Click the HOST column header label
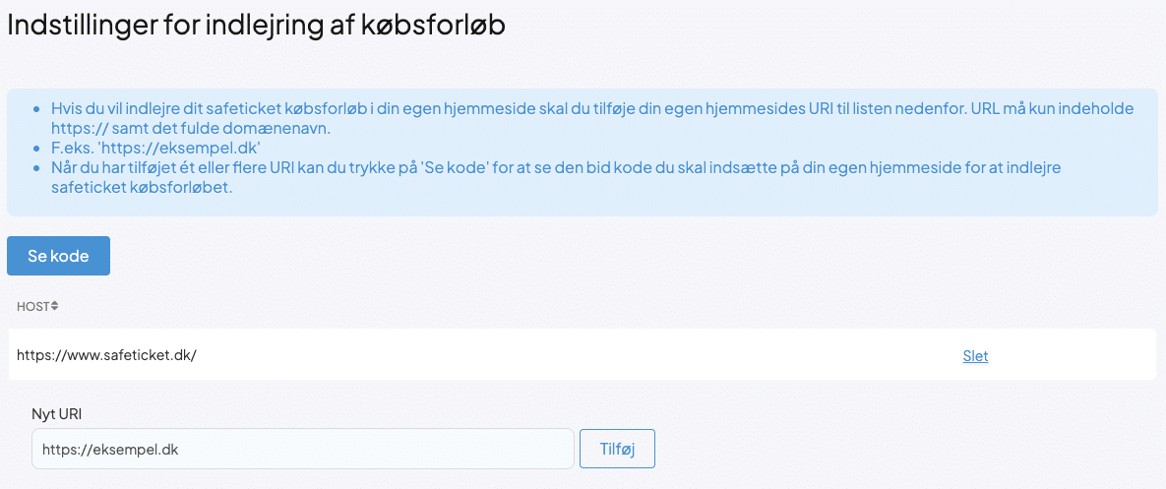Screen dimensions: 1166x489 point(32,306)
